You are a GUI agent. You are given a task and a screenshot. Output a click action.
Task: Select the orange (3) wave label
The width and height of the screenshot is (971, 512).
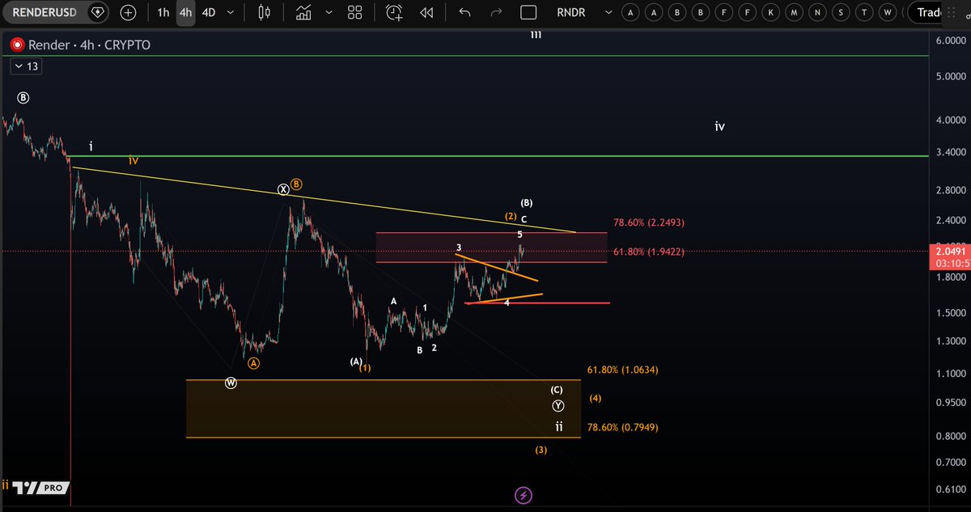[541, 450]
